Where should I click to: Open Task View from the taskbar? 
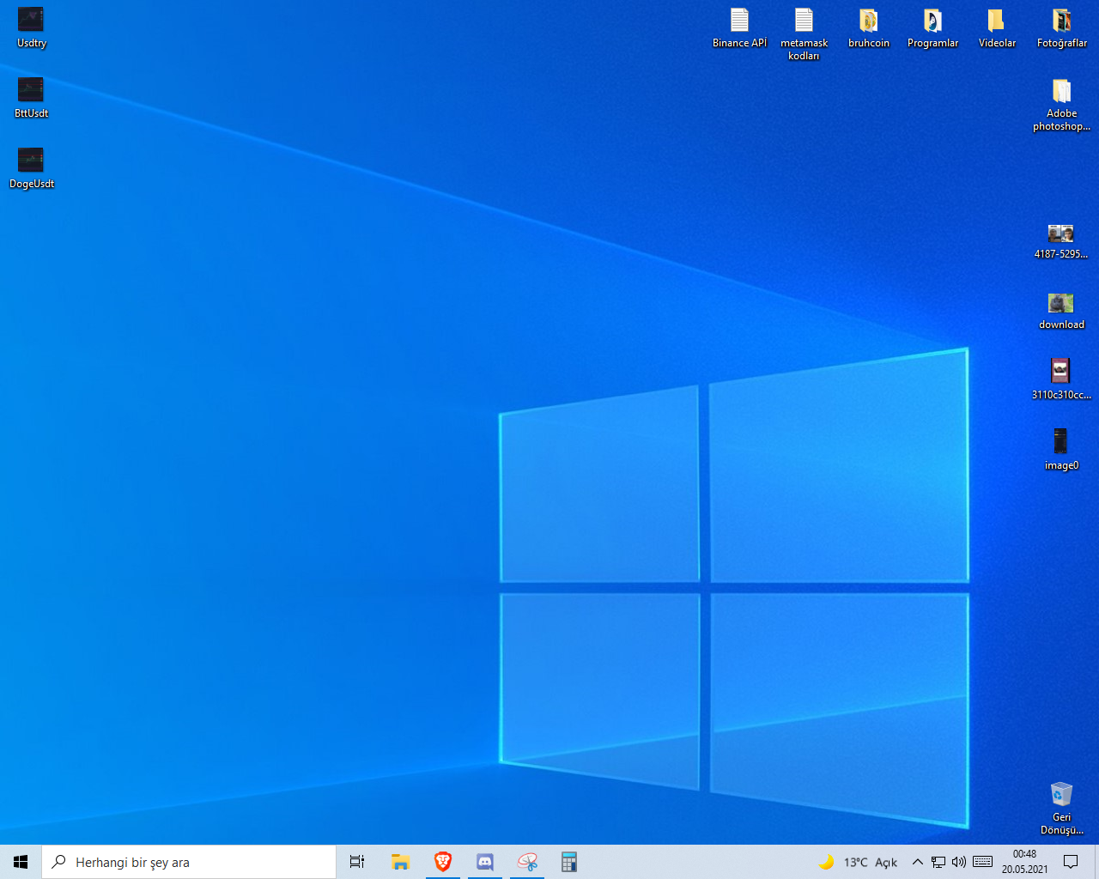pos(357,862)
